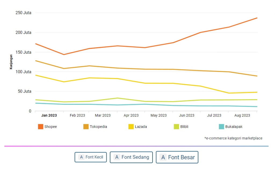Click the 250 Juta y-axis label
Viewport: 275px width, 169px height.
point(23,13)
